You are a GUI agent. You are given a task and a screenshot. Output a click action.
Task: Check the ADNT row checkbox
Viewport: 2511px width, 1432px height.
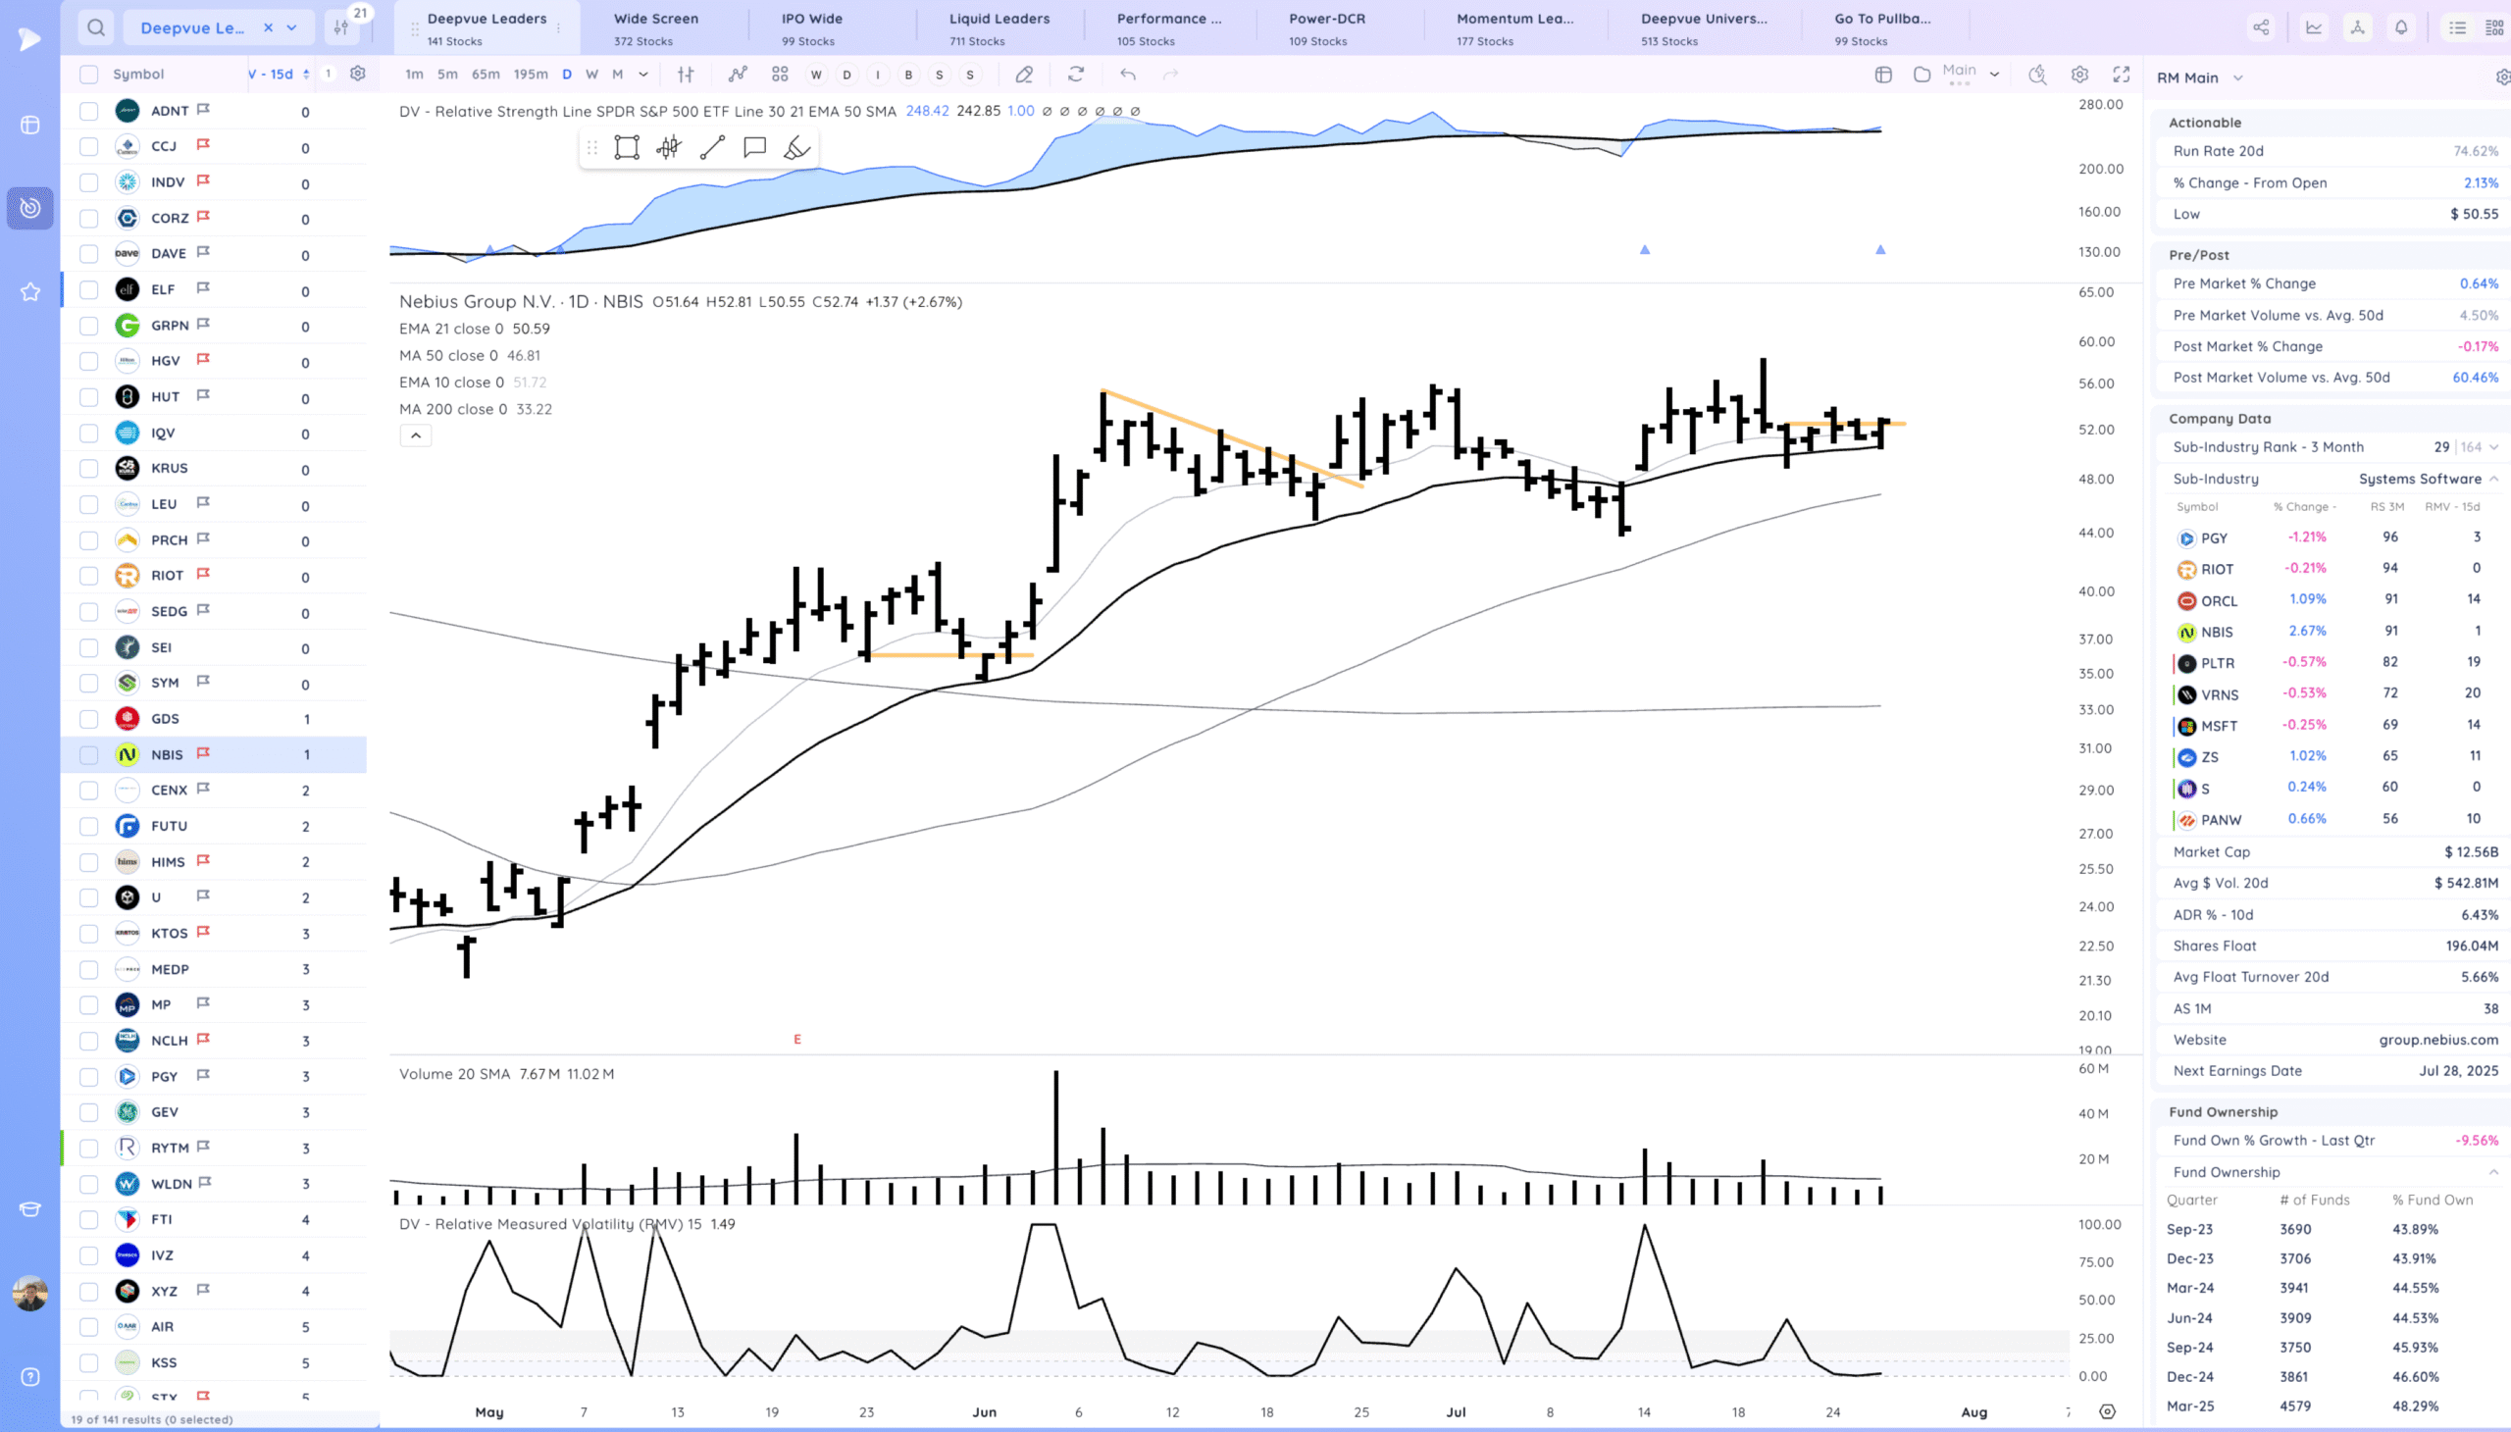coord(88,111)
